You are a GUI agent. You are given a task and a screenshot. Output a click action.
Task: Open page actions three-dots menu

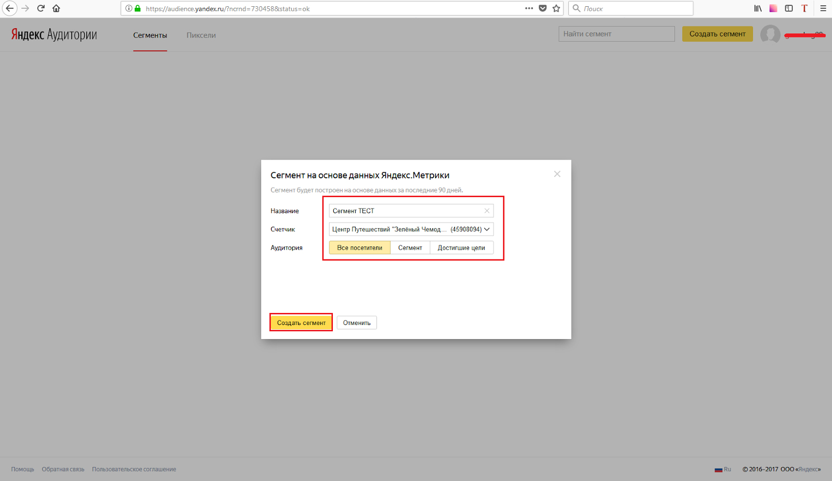point(529,8)
